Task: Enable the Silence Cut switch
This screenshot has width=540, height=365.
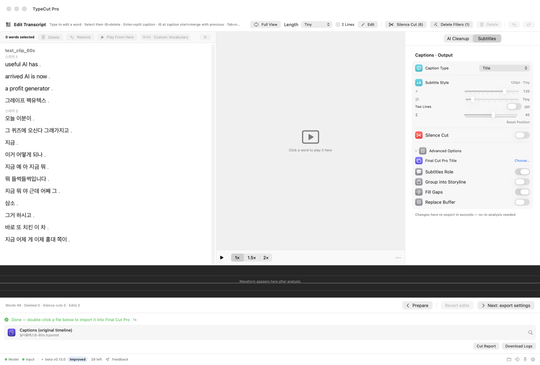Action: pos(522,135)
